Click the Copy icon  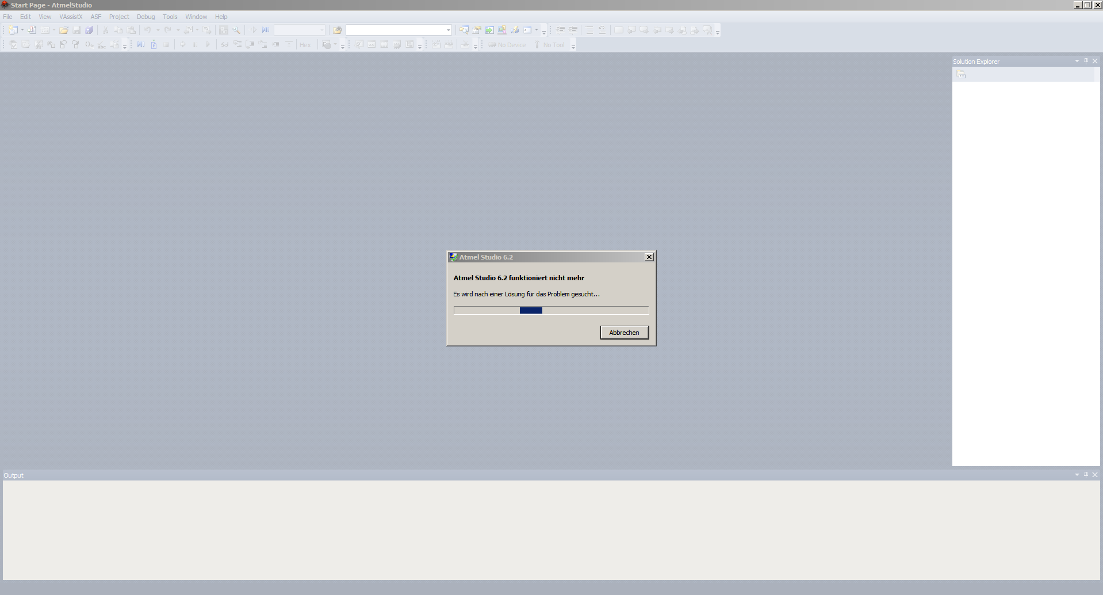[x=118, y=30]
